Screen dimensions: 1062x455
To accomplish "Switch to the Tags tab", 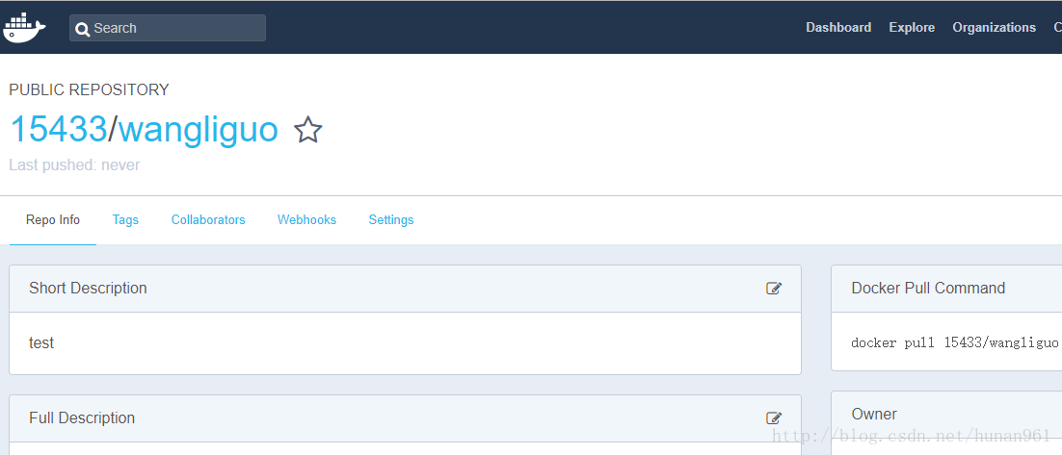I will pyautogui.click(x=125, y=220).
